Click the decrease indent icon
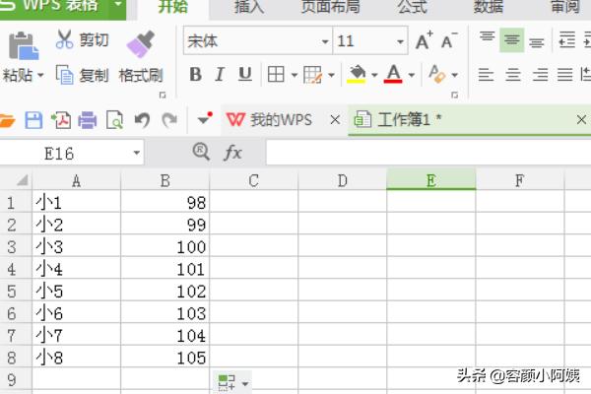591x394 pixels. (x=567, y=40)
